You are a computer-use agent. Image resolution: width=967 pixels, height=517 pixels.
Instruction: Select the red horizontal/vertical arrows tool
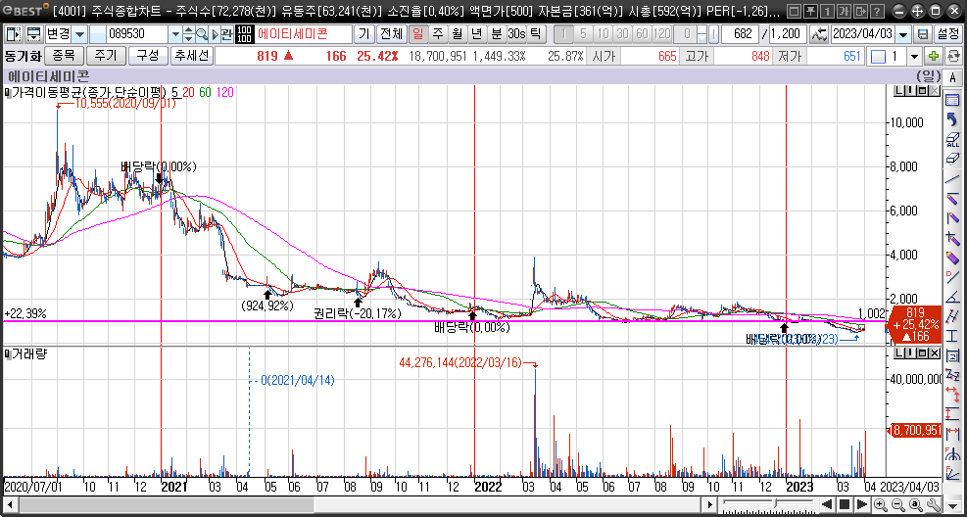click(951, 394)
